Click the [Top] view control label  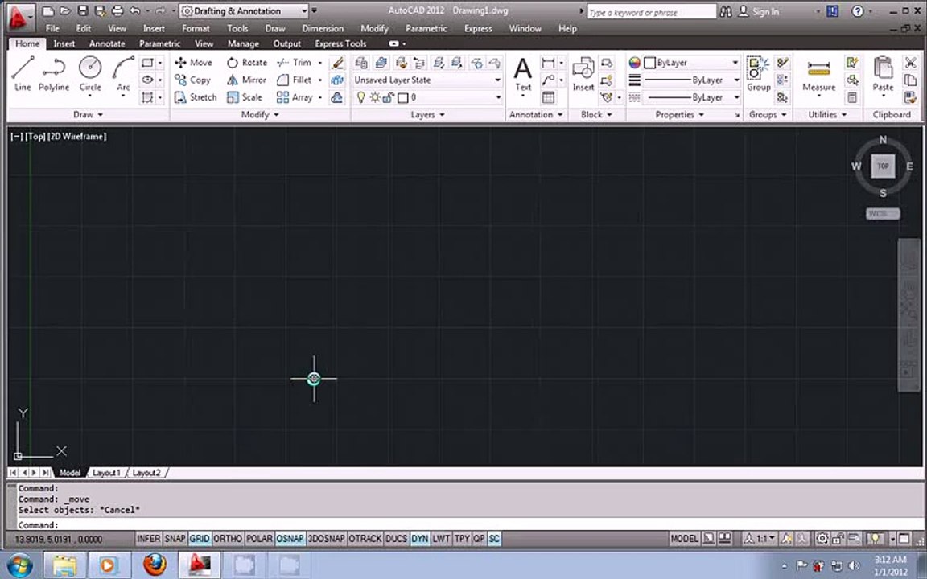(35, 136)
